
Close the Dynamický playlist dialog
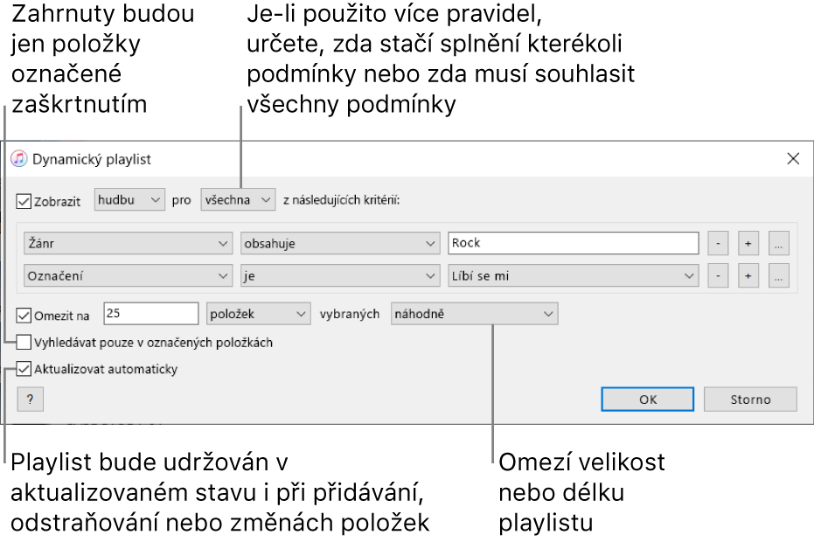[x=793, y=159]
